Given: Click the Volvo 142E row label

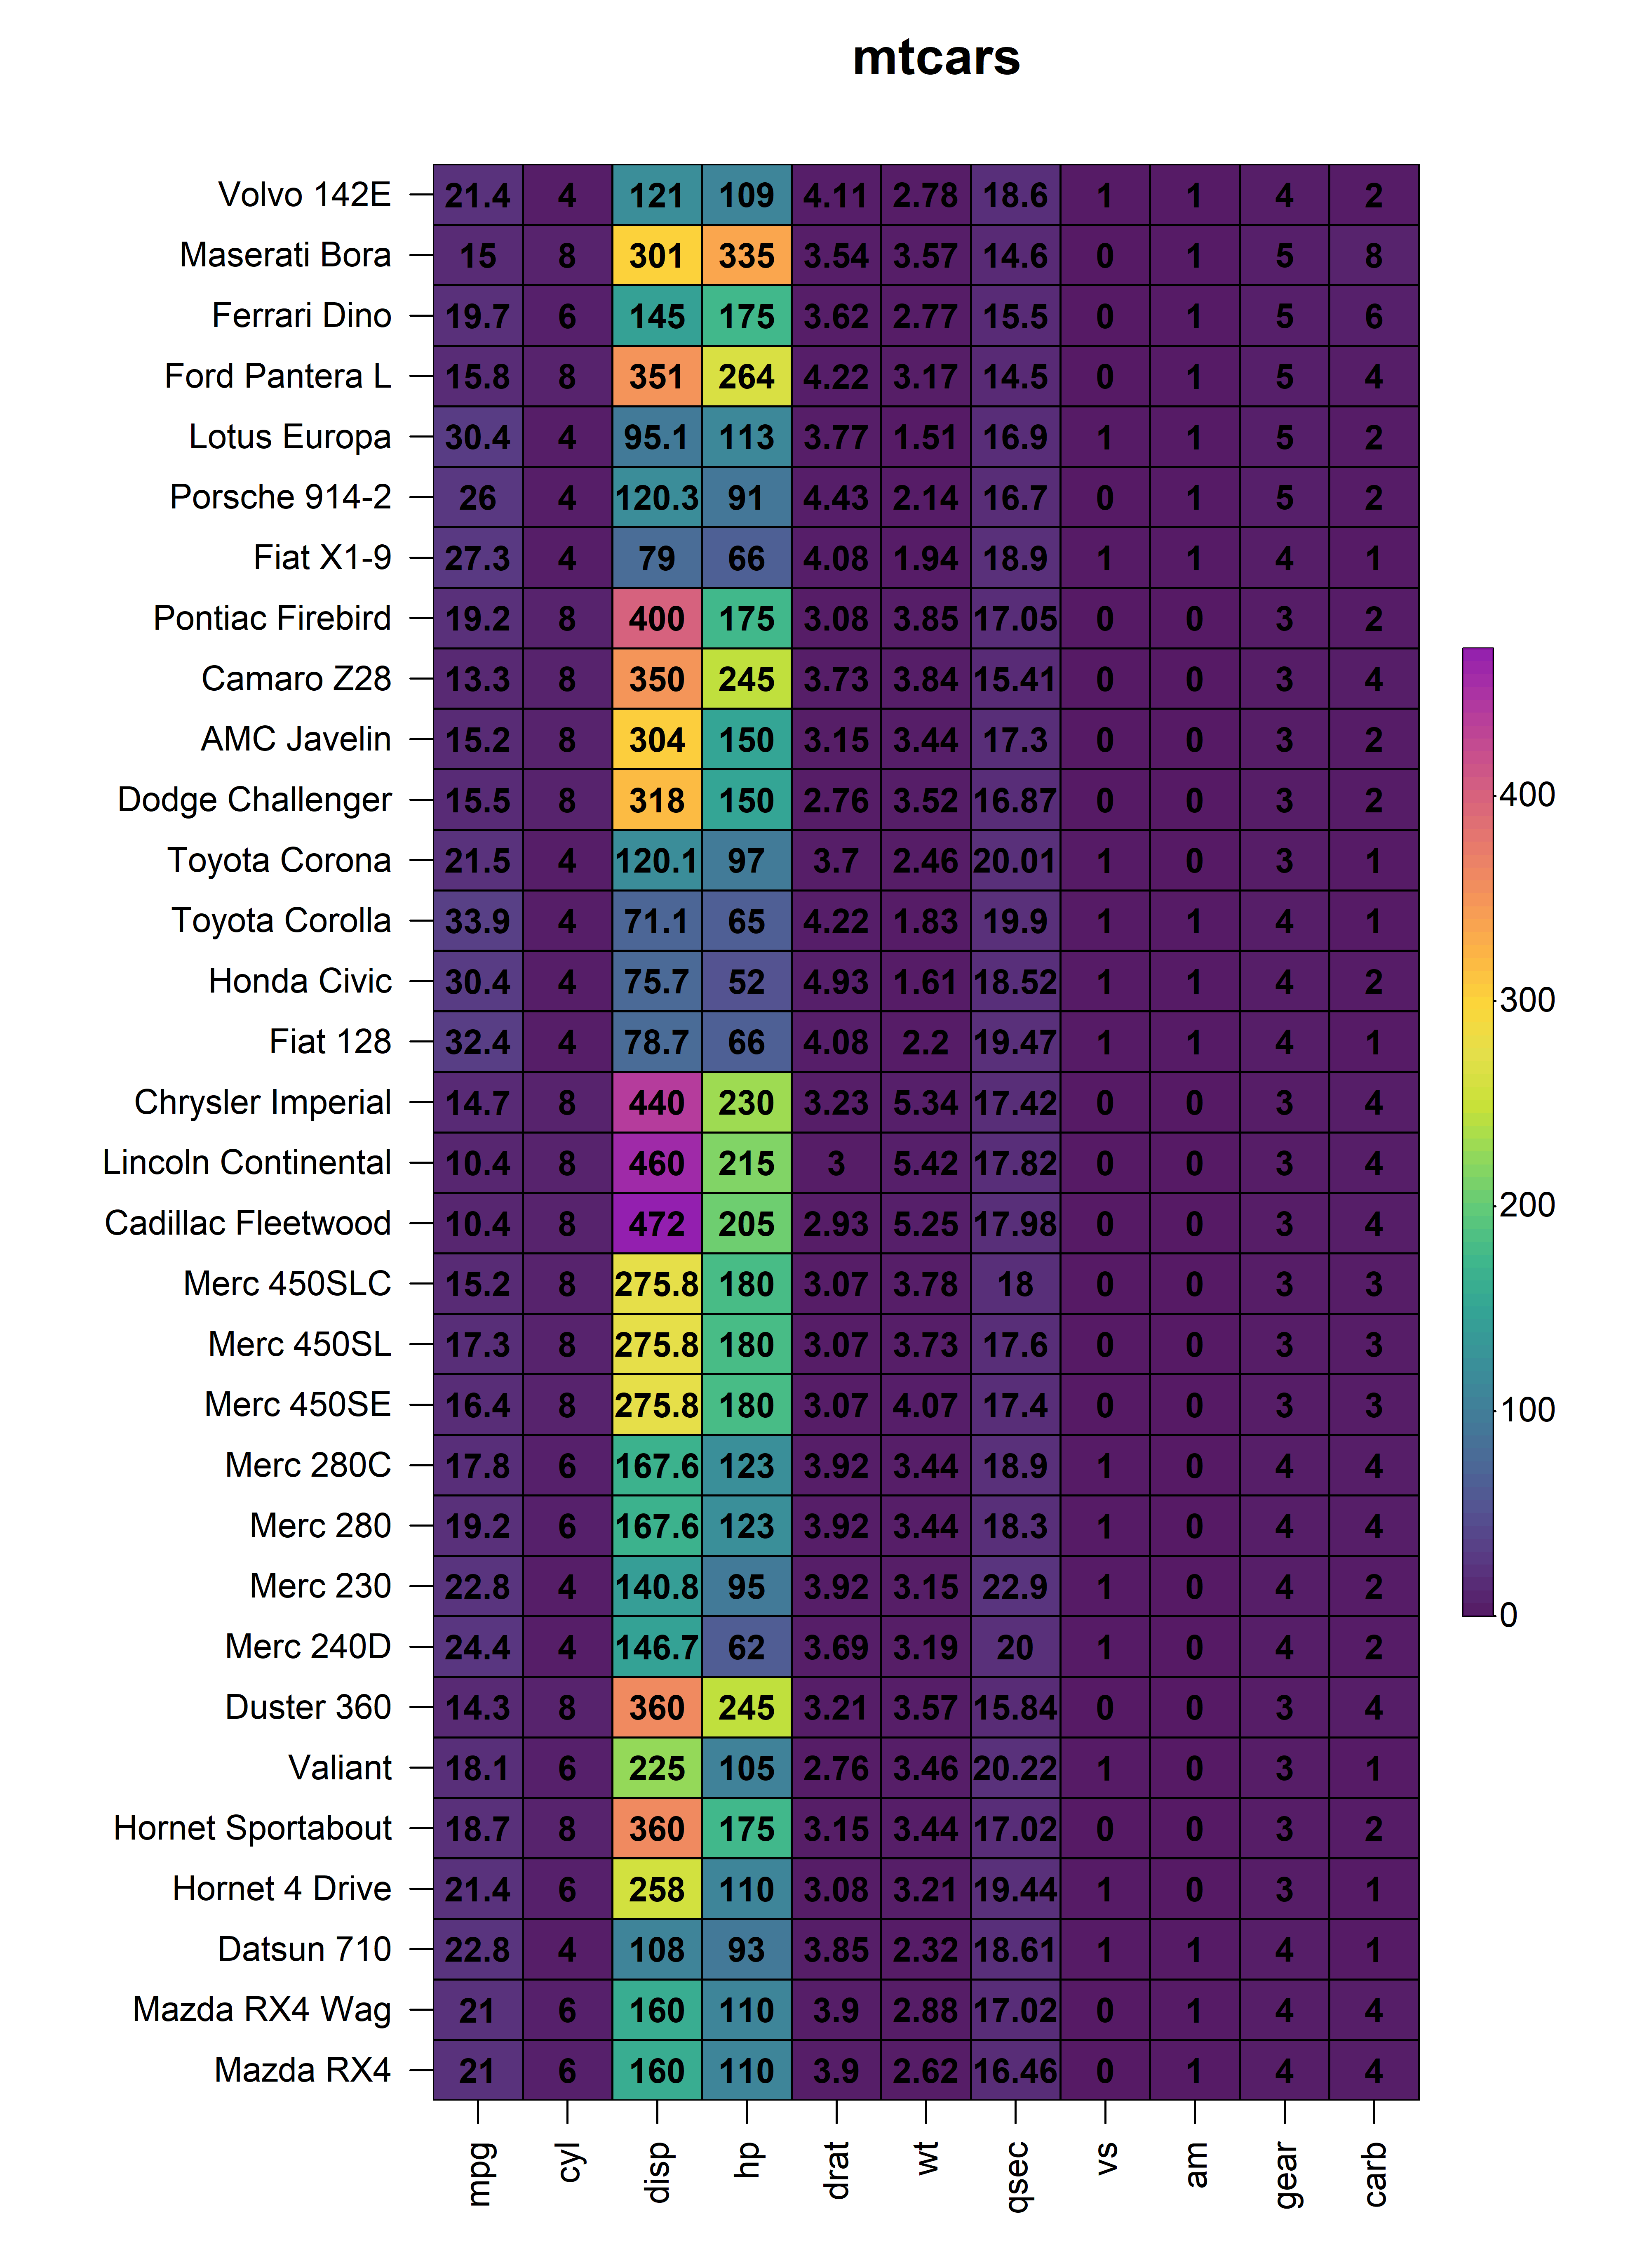Looking at the screenshot, I should point(305,195).
